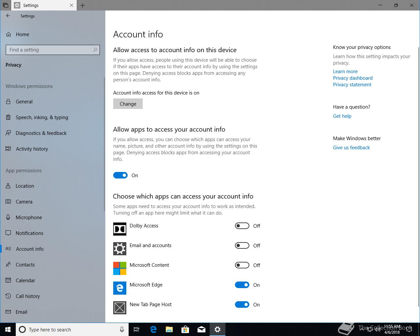Viewport: 420px width, 336px height.
Task: Click the Email and accounts gear icon
Action: (x=120, y=249)
